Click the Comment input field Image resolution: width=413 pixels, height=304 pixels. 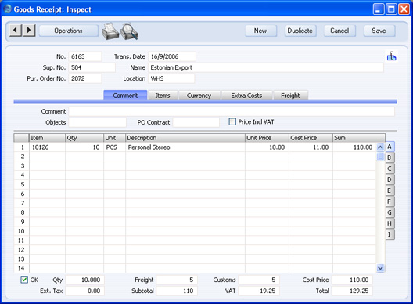click(232, 111)
